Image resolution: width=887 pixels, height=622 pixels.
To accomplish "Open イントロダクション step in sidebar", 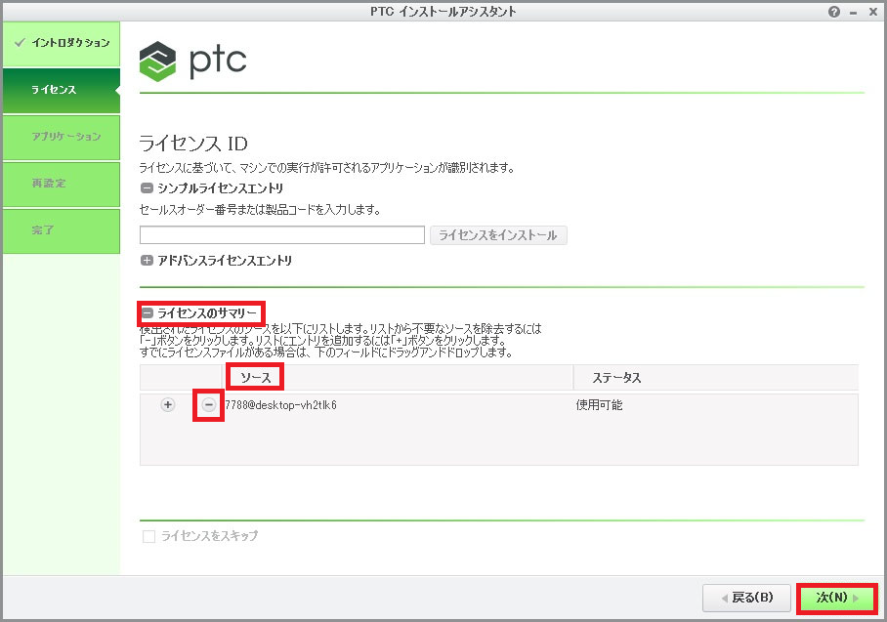I will coord(62,44).
